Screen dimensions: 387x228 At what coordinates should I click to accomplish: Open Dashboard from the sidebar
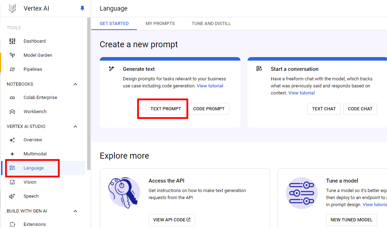[x=35, y=41]
